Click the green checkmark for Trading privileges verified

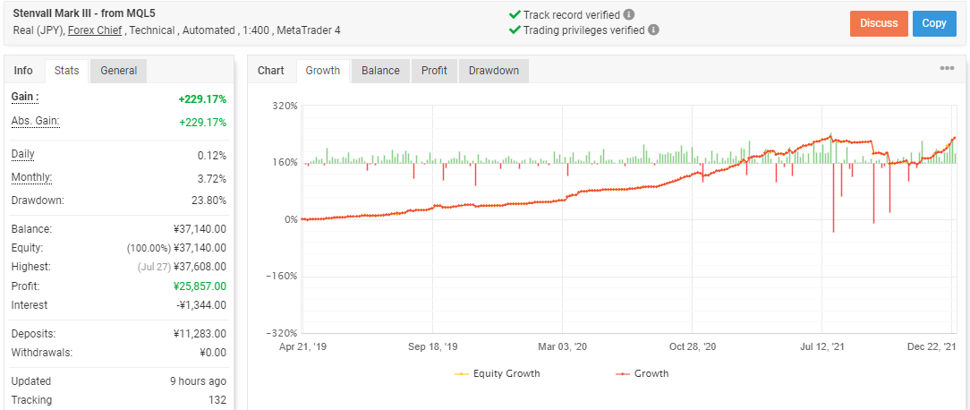pos(514,30)
